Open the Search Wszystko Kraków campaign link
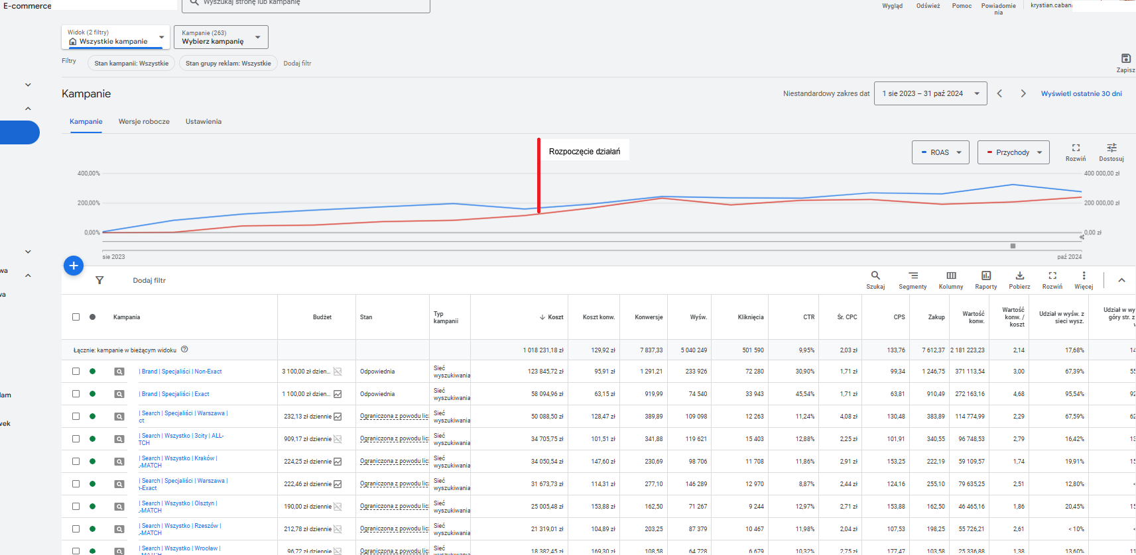 click(178, 462)
